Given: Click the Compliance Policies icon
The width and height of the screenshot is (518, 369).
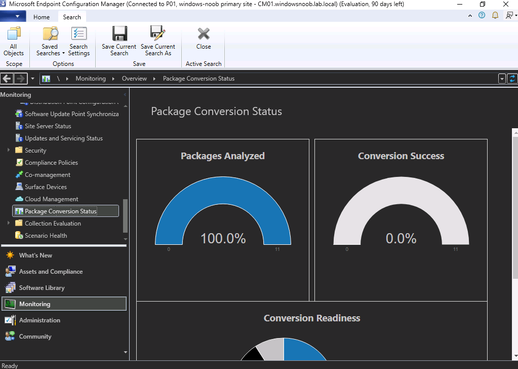Looking at the screenshot, I should 19,162.
